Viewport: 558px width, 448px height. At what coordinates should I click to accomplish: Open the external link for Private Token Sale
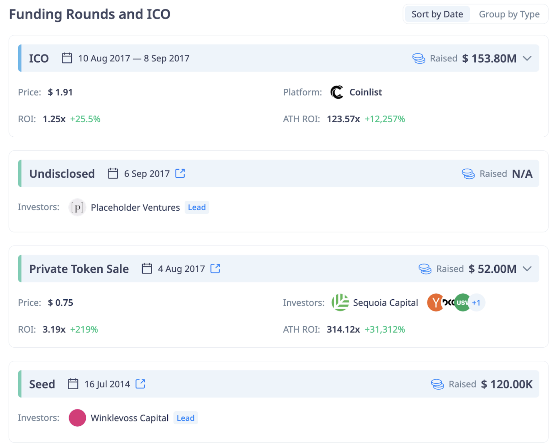coord(215,268)
